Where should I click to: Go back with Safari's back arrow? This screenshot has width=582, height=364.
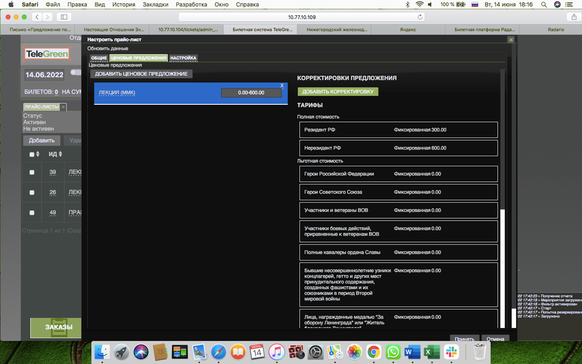click(37, 17)
